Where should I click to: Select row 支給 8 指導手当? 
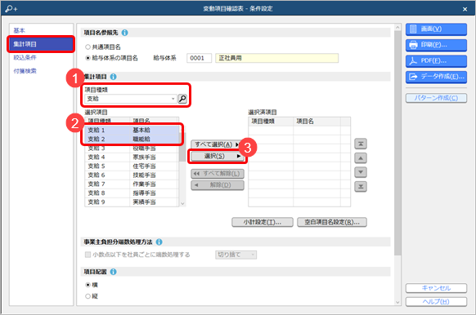[132, 193]
